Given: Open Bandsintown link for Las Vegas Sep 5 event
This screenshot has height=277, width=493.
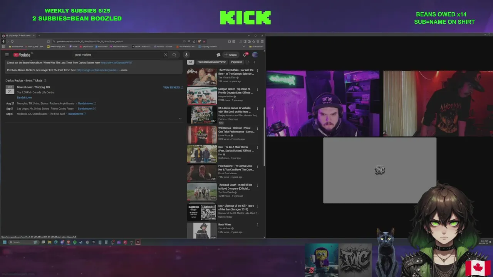Looking at the screenshot, I should (86, 108).
